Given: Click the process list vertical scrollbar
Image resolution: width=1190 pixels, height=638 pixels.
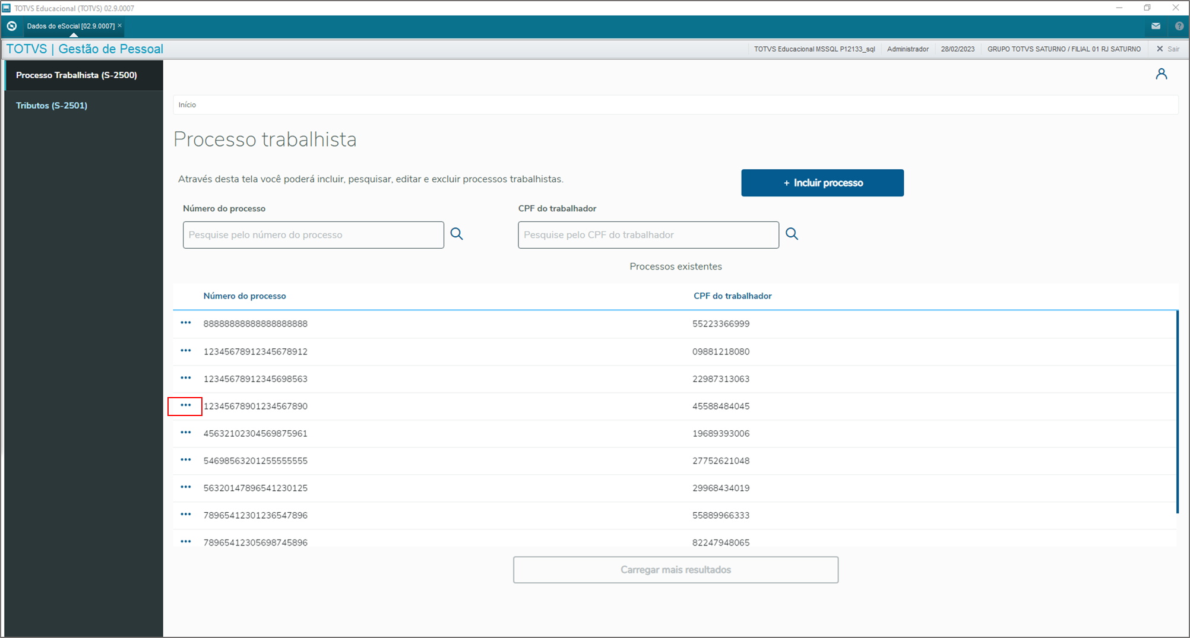Looking at the screenshot, I should (x=1178, y=412).
